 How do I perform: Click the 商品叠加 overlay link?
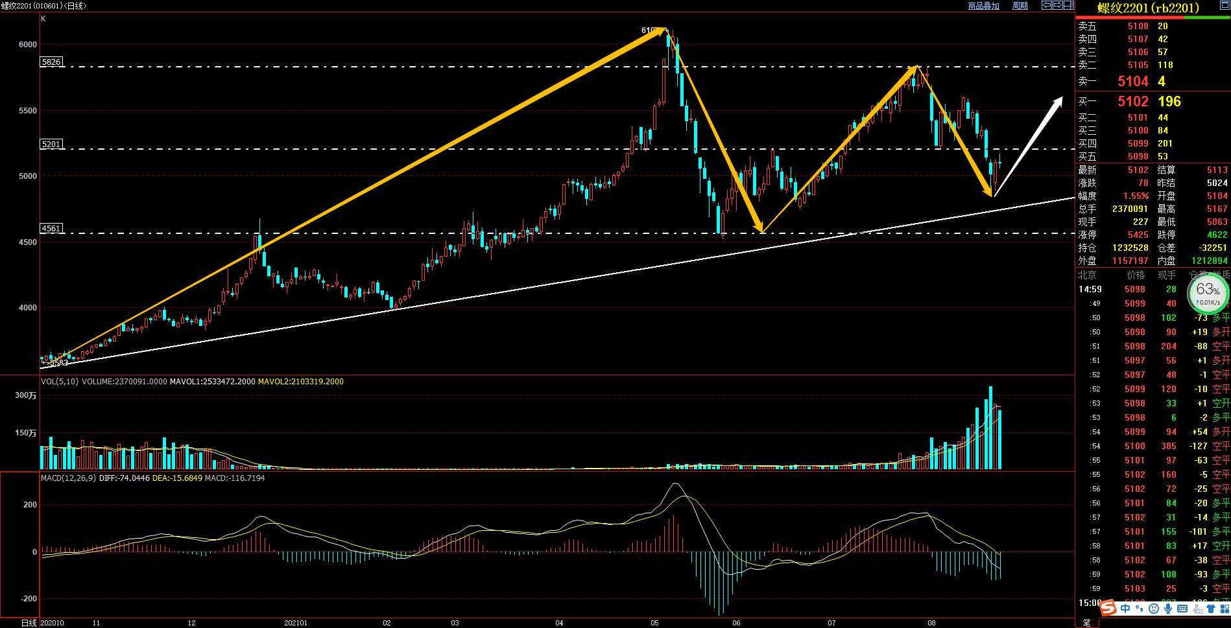coord(983,6)
